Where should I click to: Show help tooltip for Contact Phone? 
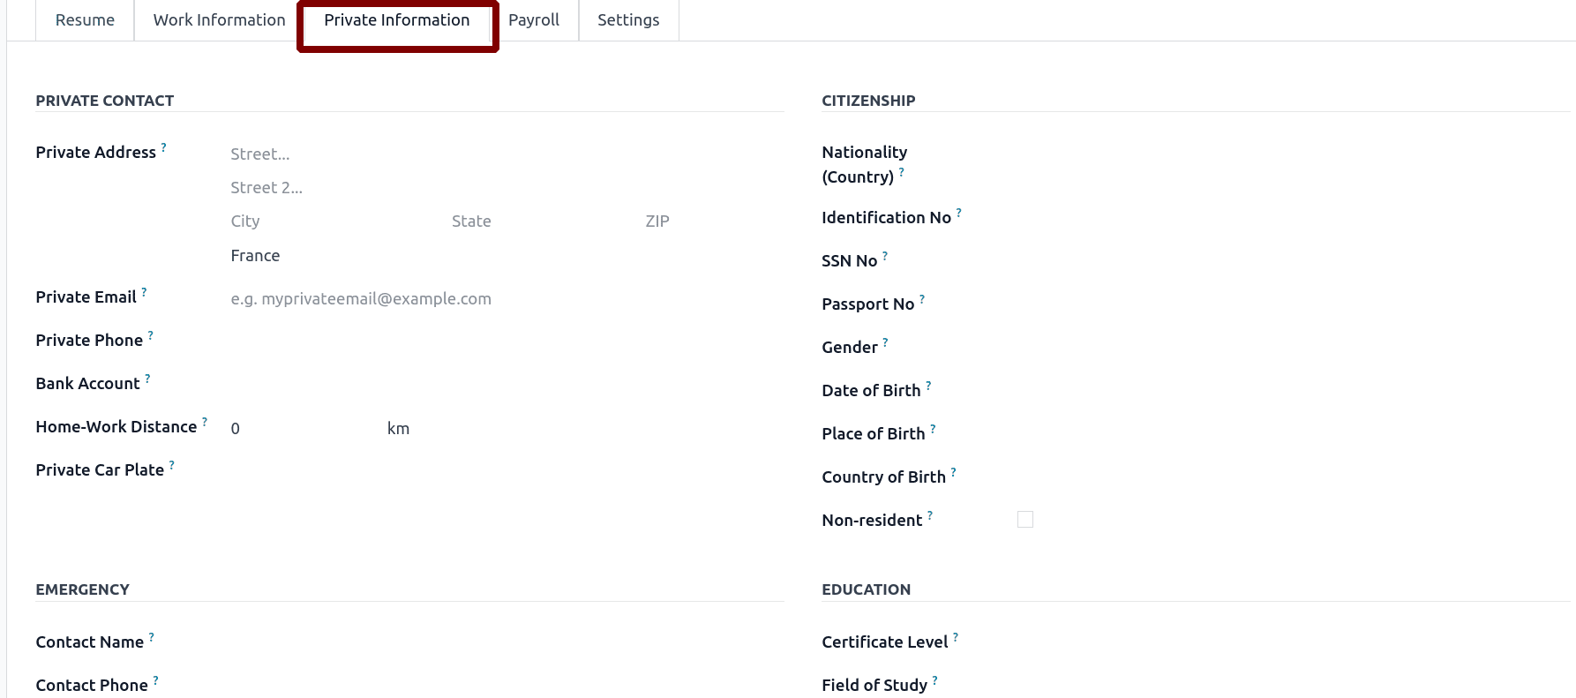click(x=155, y=680)
